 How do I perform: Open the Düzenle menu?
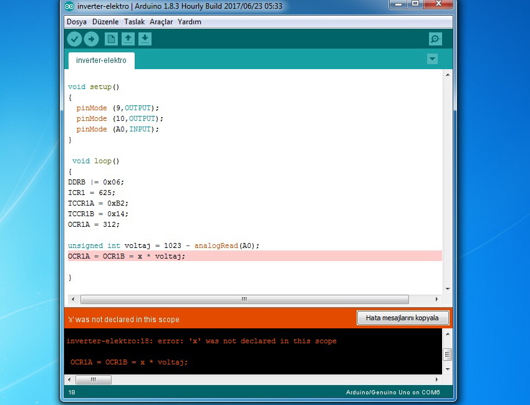pyautogui.click(x=105, y=22)
